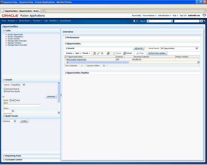Expand the Reporting Pane
207x165 pixels.
point(4,156)
